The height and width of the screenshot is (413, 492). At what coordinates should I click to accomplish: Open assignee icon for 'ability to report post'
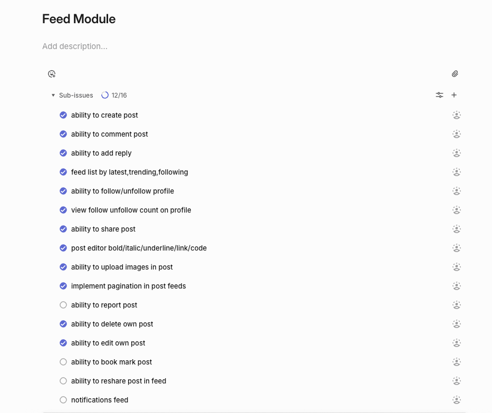point(457,305)
